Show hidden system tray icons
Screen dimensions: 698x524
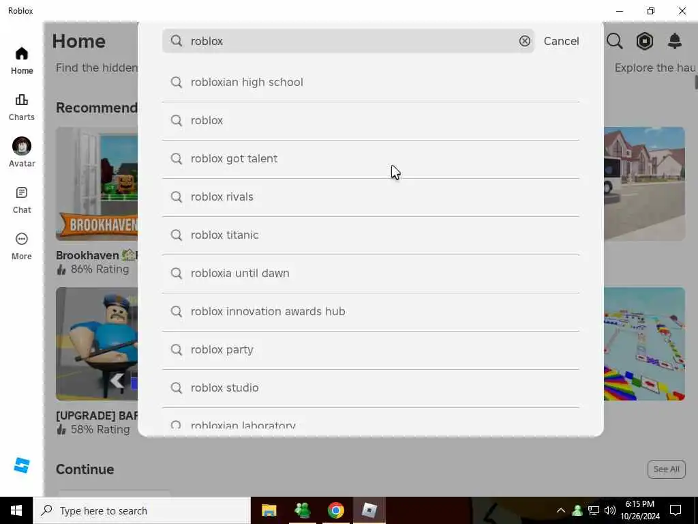pyautogui.click(x=561, y=510)
